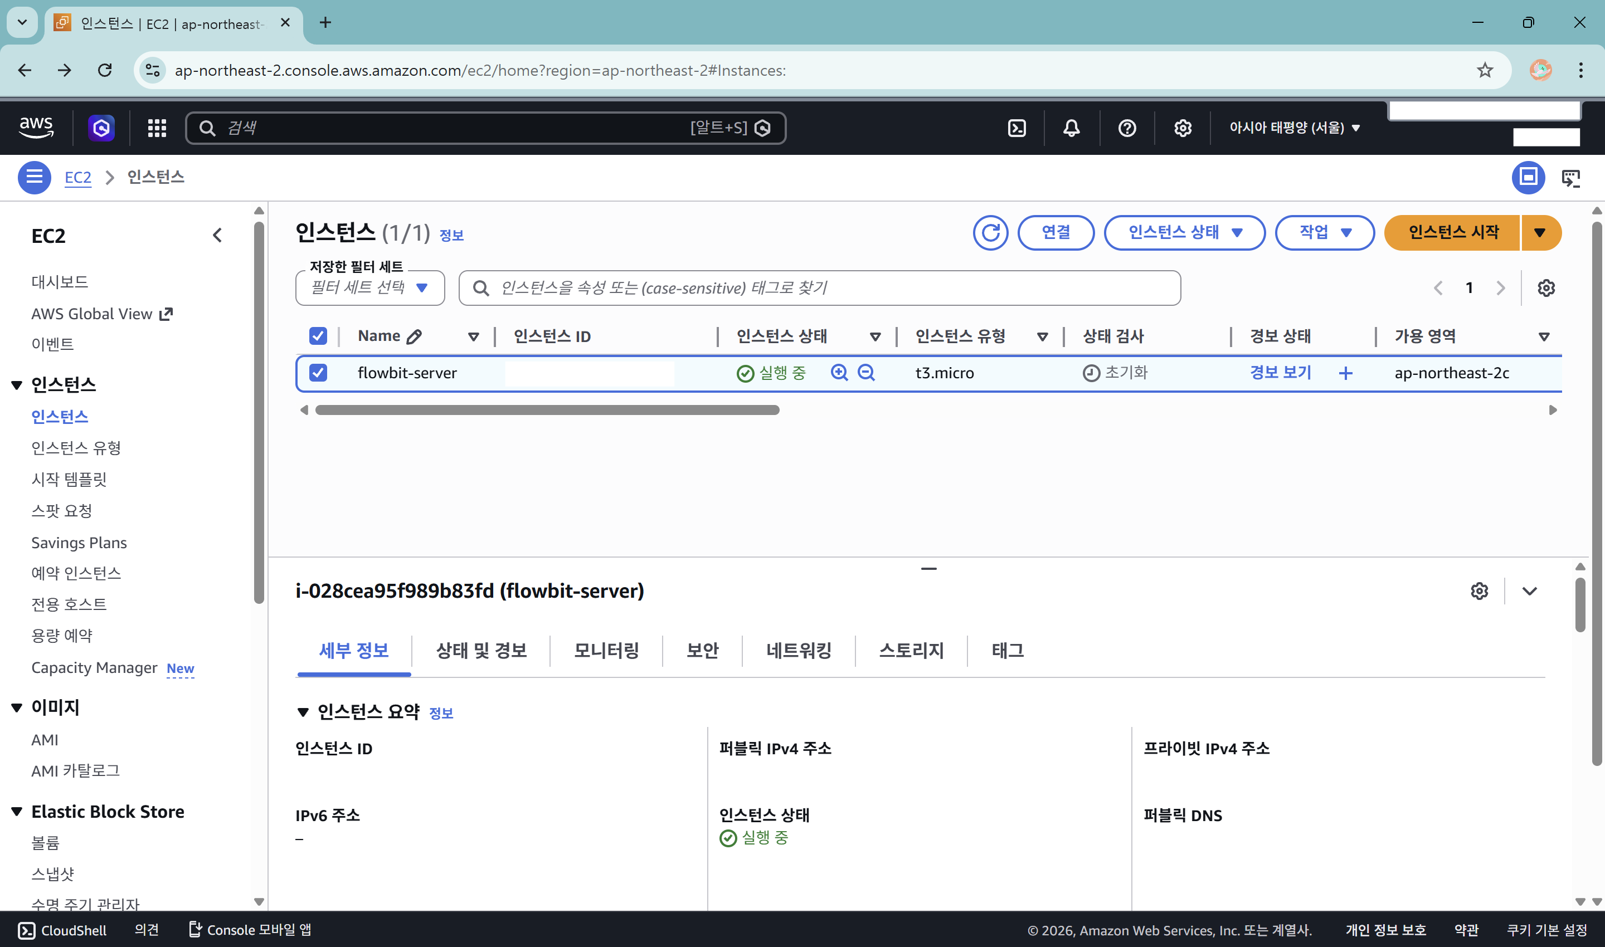1605x947 pixels.
Task: Click the detail panel resize handle
Action: point(929,568)
